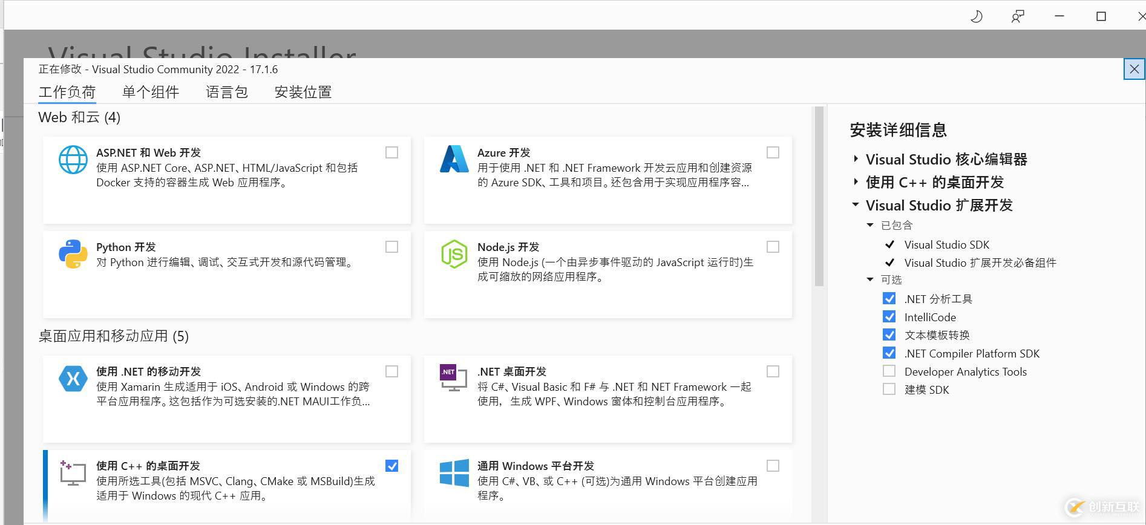The image size is (1146, 525).
Task: Select the 工作负荷 tab
Action: 67,92
